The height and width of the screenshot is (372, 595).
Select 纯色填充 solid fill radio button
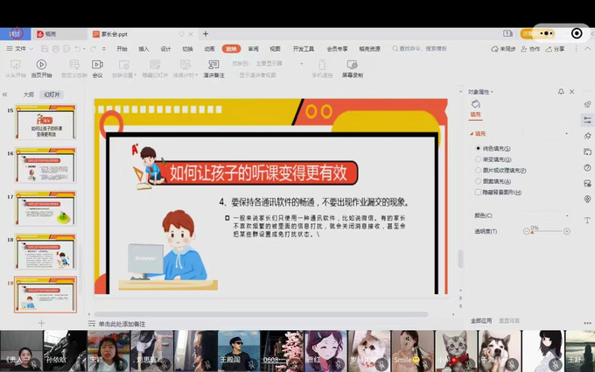tap(478, 149)
